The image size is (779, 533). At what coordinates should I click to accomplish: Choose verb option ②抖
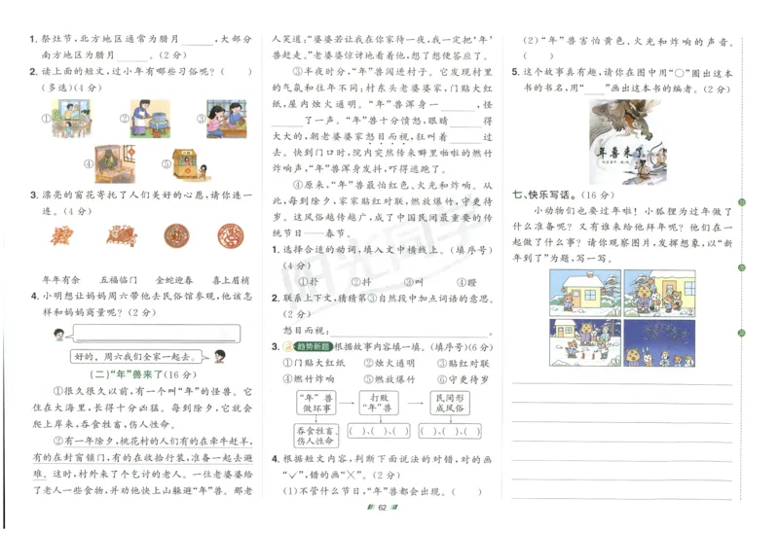click(361, 282)
